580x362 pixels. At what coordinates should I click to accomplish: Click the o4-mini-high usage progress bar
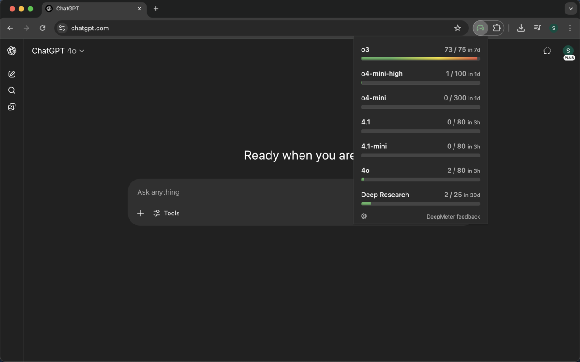[420, 83]
